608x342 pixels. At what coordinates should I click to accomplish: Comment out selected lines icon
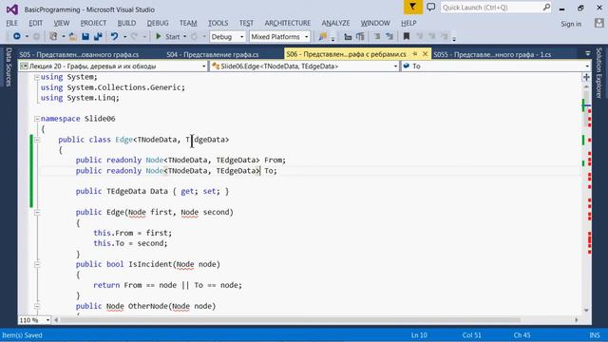tap(376, 37)
